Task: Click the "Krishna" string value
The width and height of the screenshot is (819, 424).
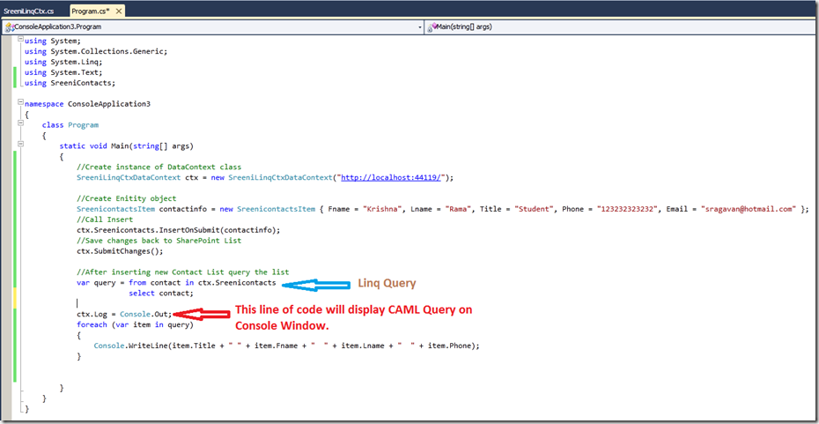Action: coord(380,209)
